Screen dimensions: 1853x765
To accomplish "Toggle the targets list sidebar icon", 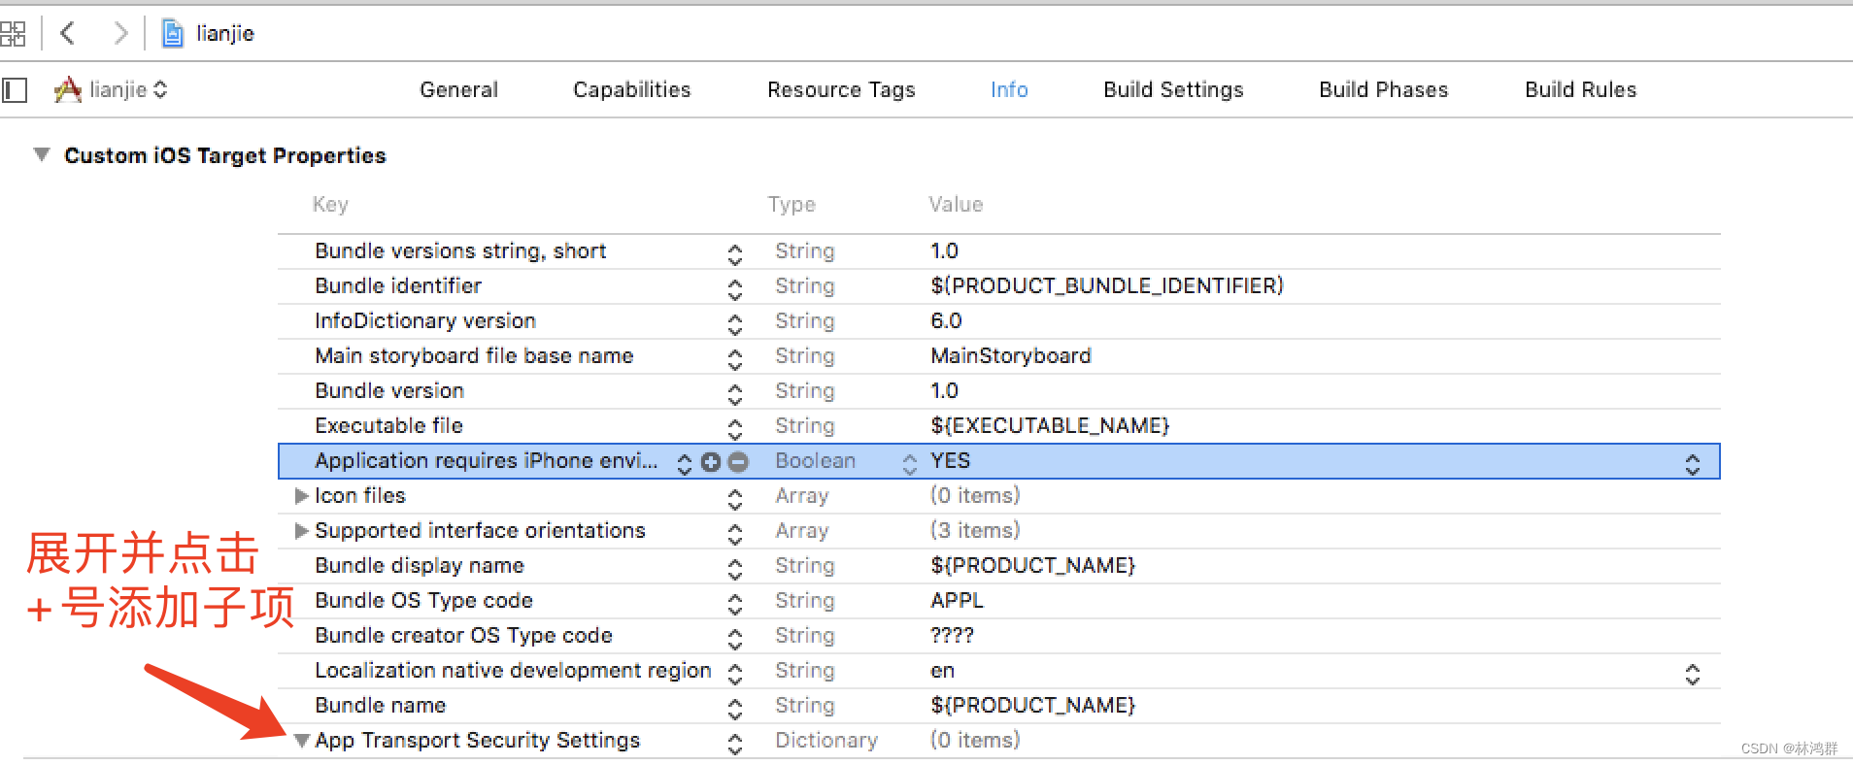I will (x=15, y=90).
